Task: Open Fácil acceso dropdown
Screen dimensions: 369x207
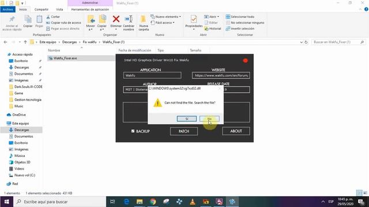Action: pyautogui.click(x=163, y=23)
